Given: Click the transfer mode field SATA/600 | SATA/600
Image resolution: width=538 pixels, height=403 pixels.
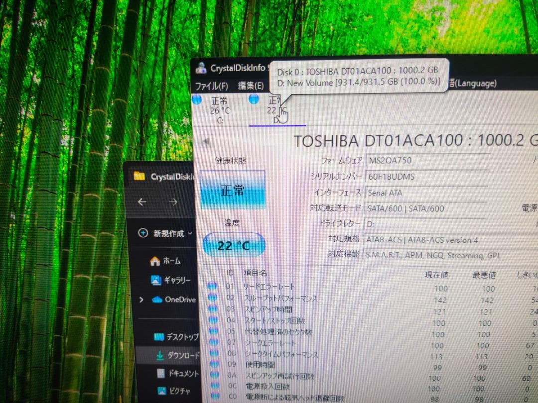Looking at the screenshot, I should (x=425, y=208).
